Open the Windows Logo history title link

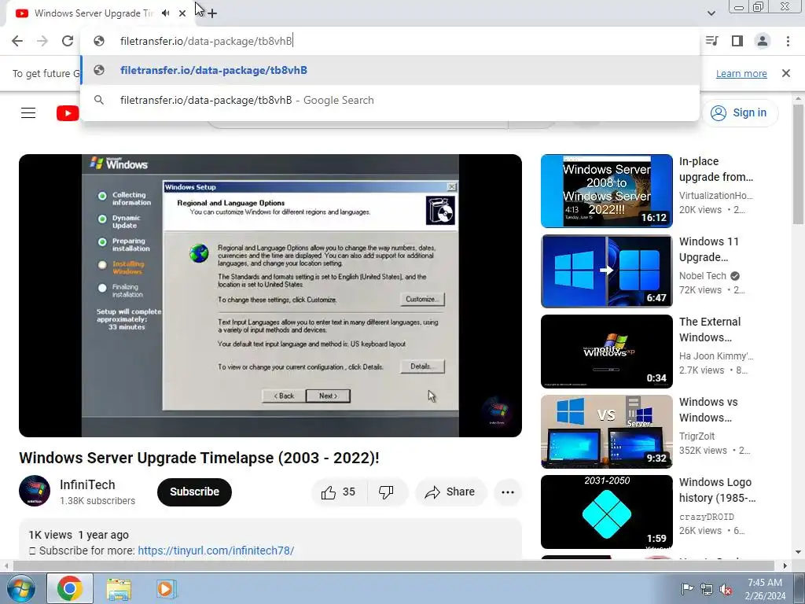717,489
